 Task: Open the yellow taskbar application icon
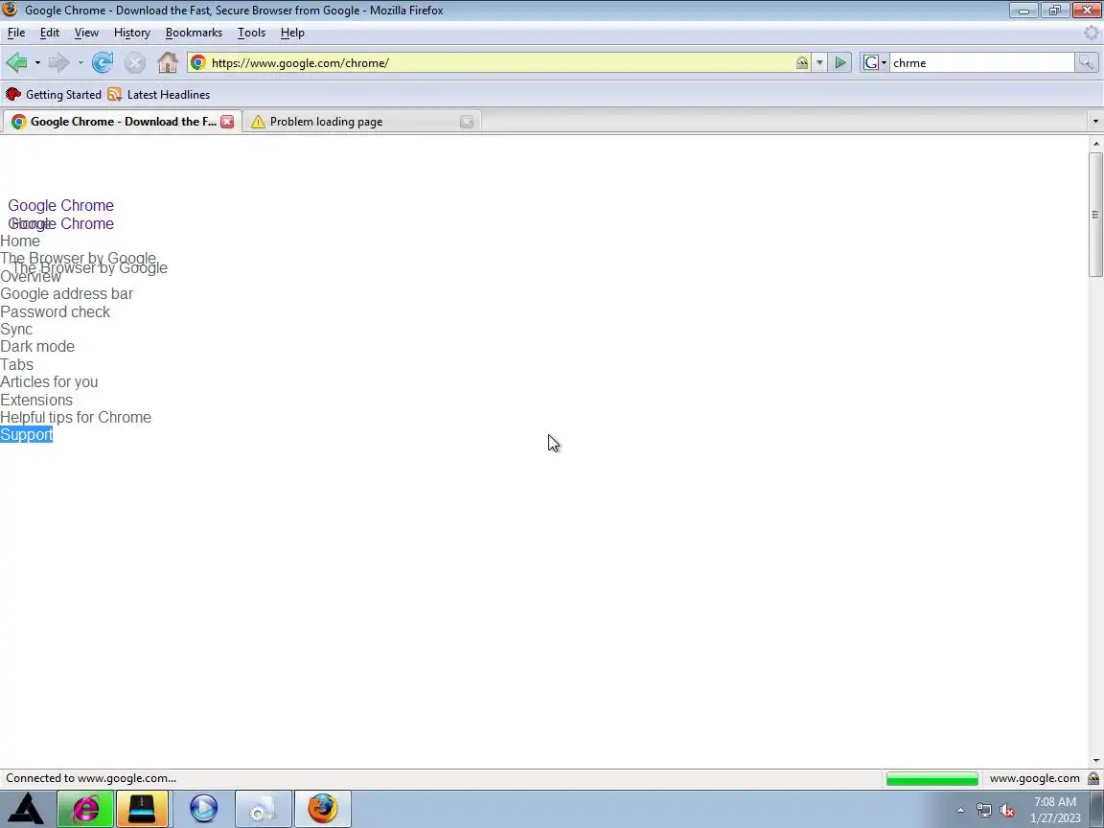(142, 808)
